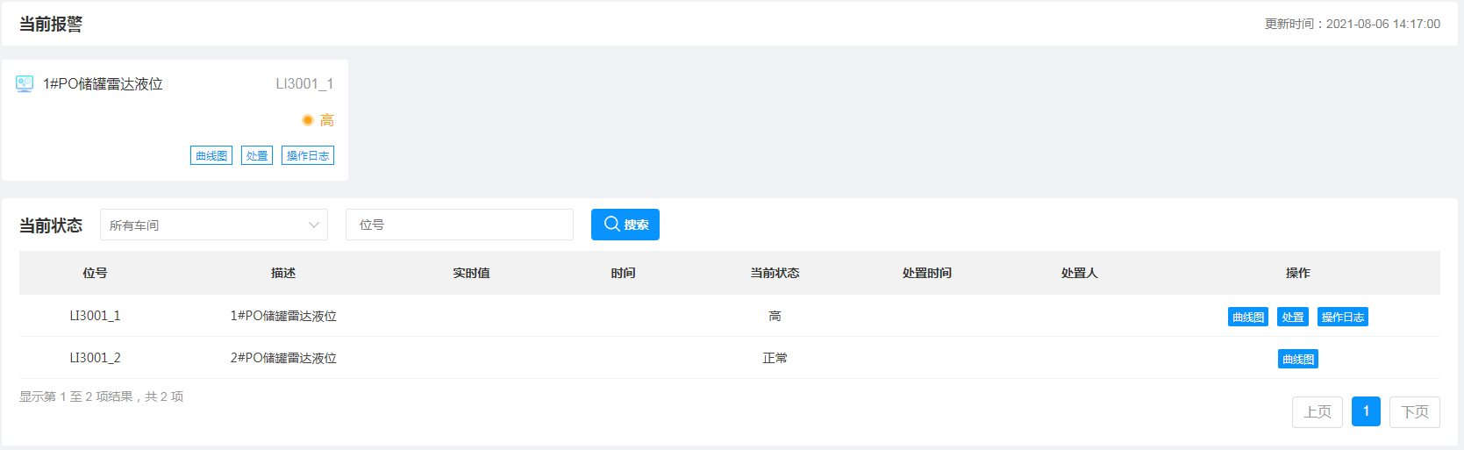
Task: Click the monitor icon on alarm card
Action: point(25,84)
